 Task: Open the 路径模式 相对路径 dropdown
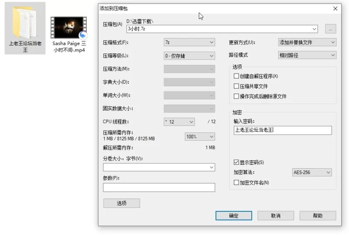coord(307,55)
